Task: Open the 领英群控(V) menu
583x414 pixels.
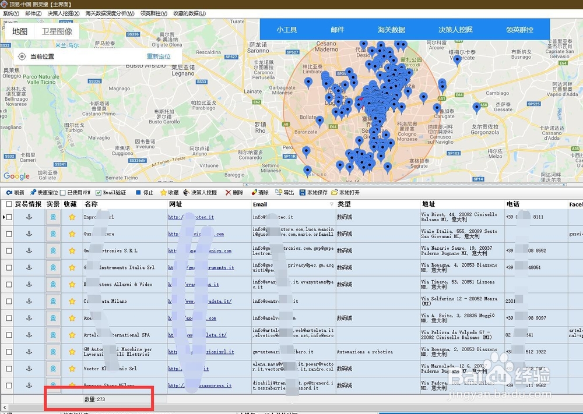Action: [x=154, y=13]
